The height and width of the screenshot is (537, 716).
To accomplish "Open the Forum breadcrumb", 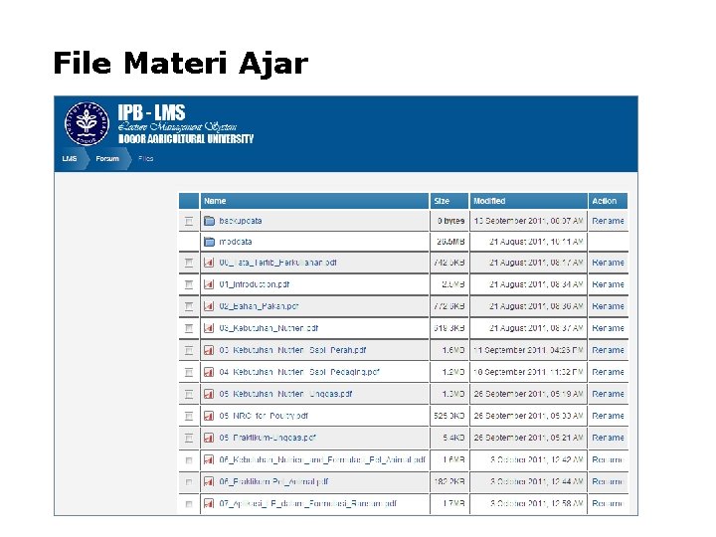I will [x=107, y=159].
